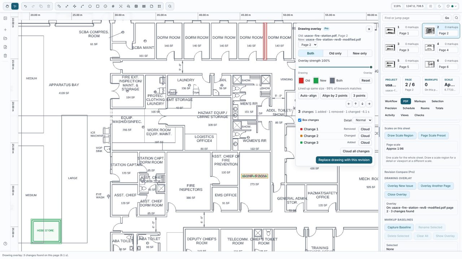The image size is (462, 259).
Task: Nudge overlay with the up arrow button
Action: click(x=356, y=104)
